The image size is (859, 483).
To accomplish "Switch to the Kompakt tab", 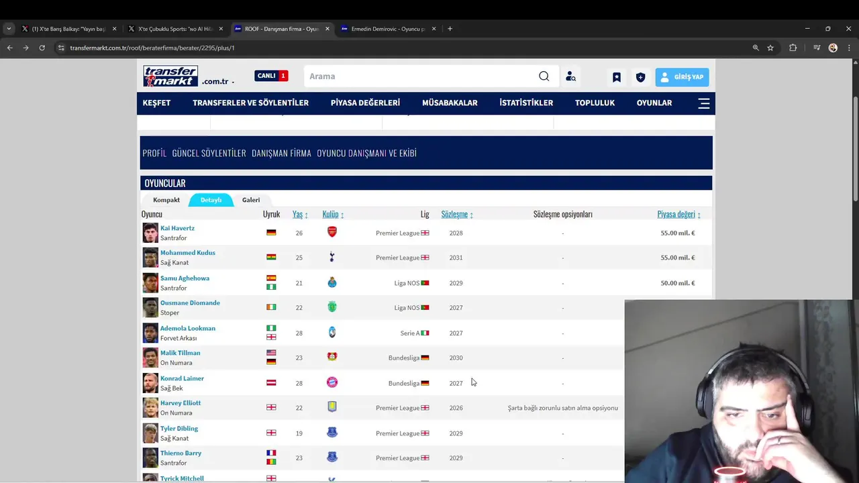I will pos(166,200).
